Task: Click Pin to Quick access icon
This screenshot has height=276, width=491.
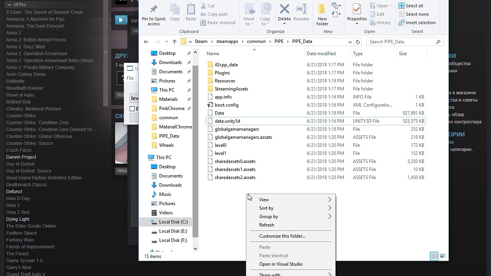Action: point(154,9)
